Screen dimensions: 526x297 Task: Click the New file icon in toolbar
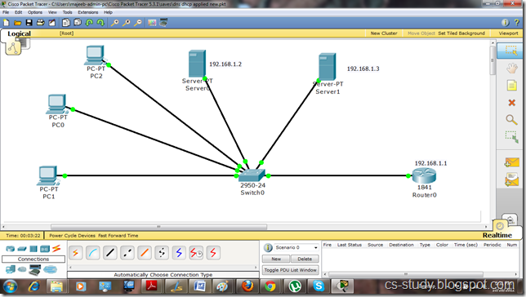click(7, 23)
